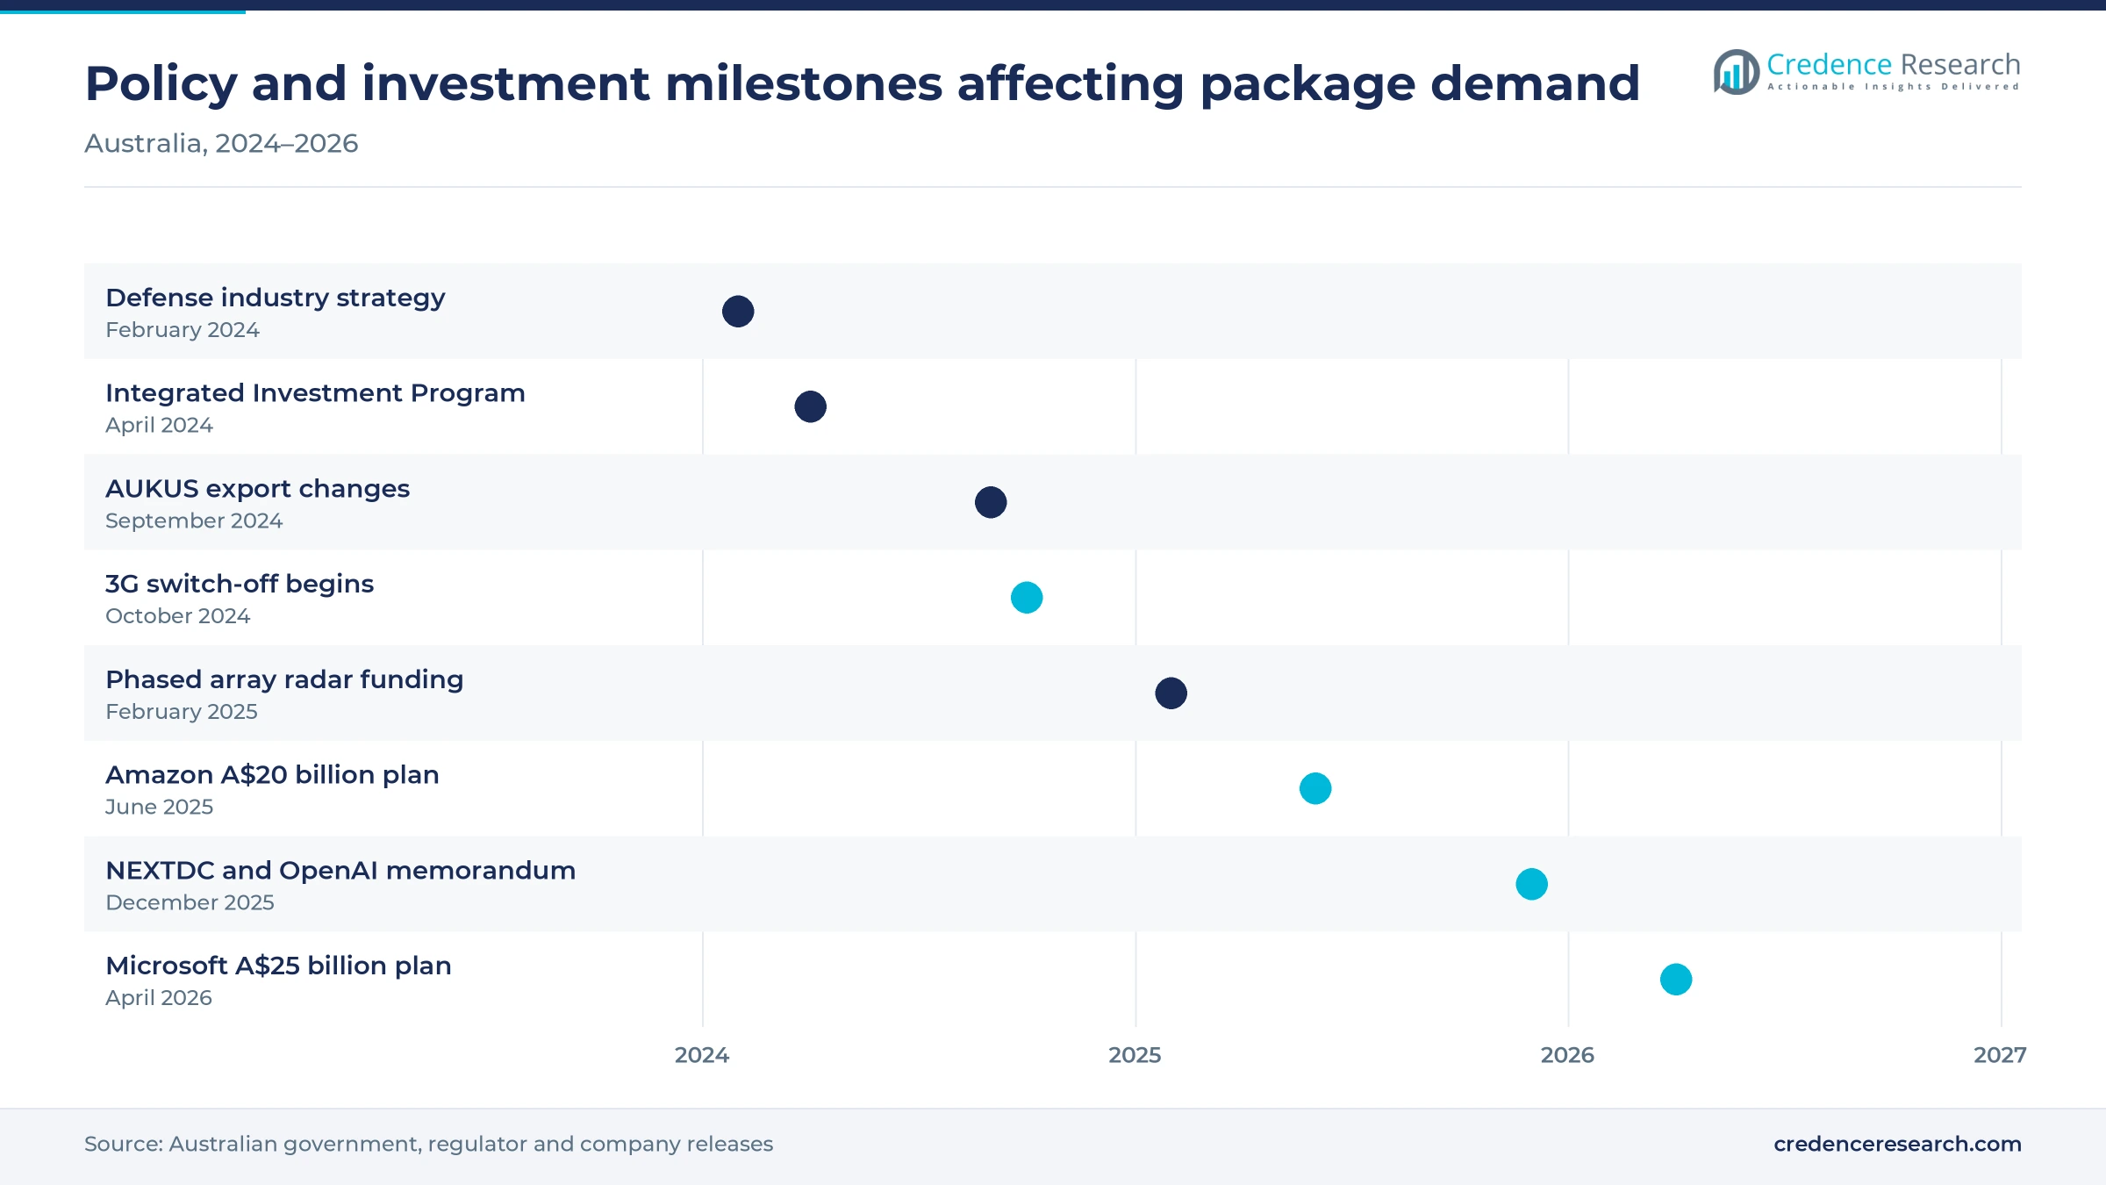Click the 'Actionable Insights Delivered' tagline
Viewport: 2106px width, 1185px height.
click(1894, 87)
